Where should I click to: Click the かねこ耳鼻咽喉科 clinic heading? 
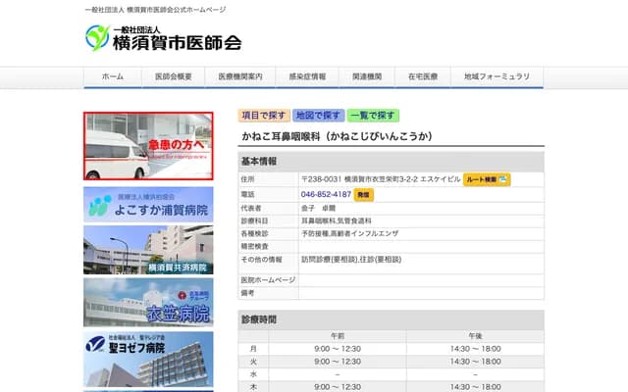[337, 137]
